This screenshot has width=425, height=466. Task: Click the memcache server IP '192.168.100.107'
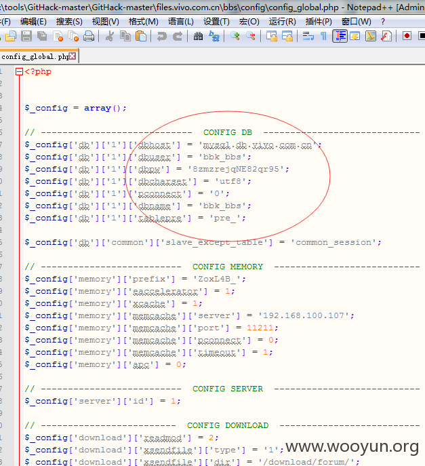(x=303, y=315)
